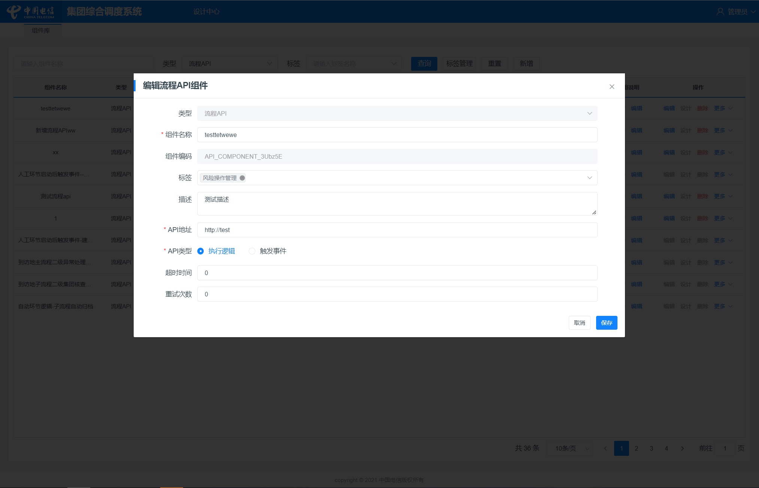Go to next page arrow

(x=682, y=448)
